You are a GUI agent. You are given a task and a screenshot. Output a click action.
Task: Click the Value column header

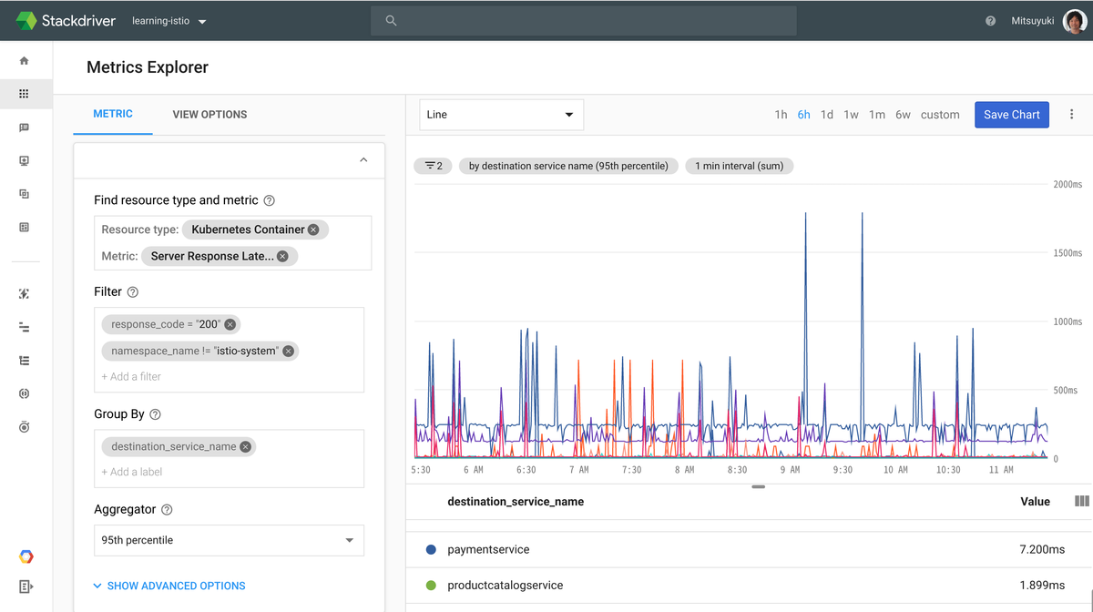tap(1035, 502)
